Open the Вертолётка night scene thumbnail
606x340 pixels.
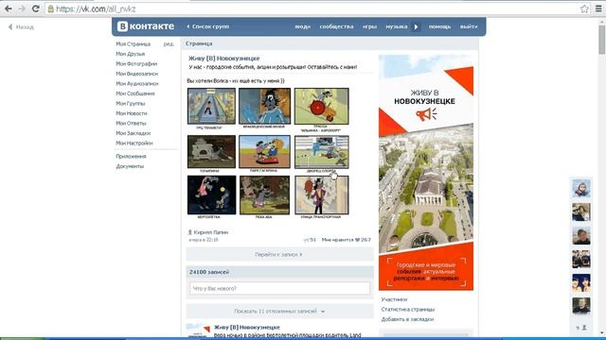tap(211, 195)
